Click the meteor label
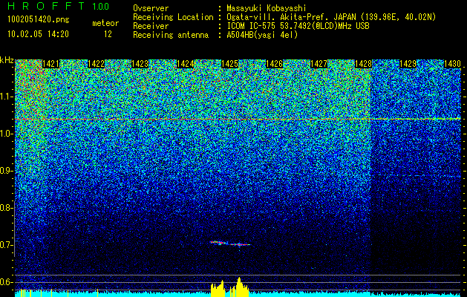 [x=105, y=23]
